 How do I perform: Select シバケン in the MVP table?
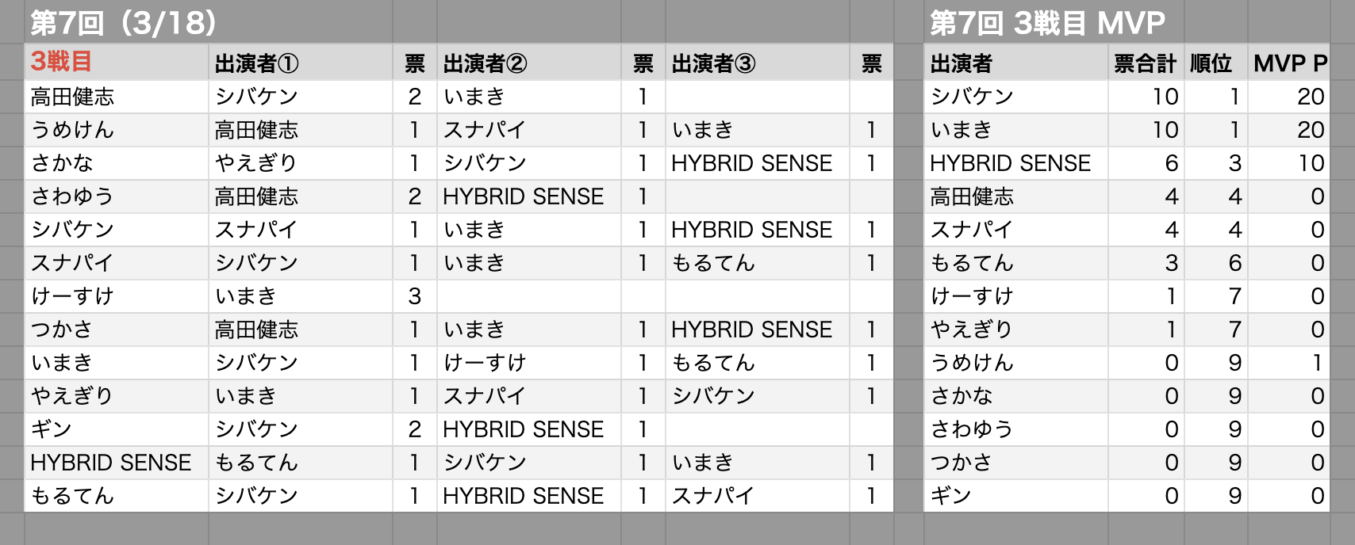1016,97
